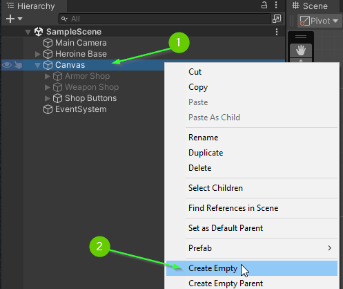Screen dimensions: 343x289
Task: Click the Armor Shop cube icon
Action: [57, 76]
